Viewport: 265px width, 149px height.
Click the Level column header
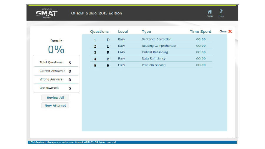(x=123, y=32)
